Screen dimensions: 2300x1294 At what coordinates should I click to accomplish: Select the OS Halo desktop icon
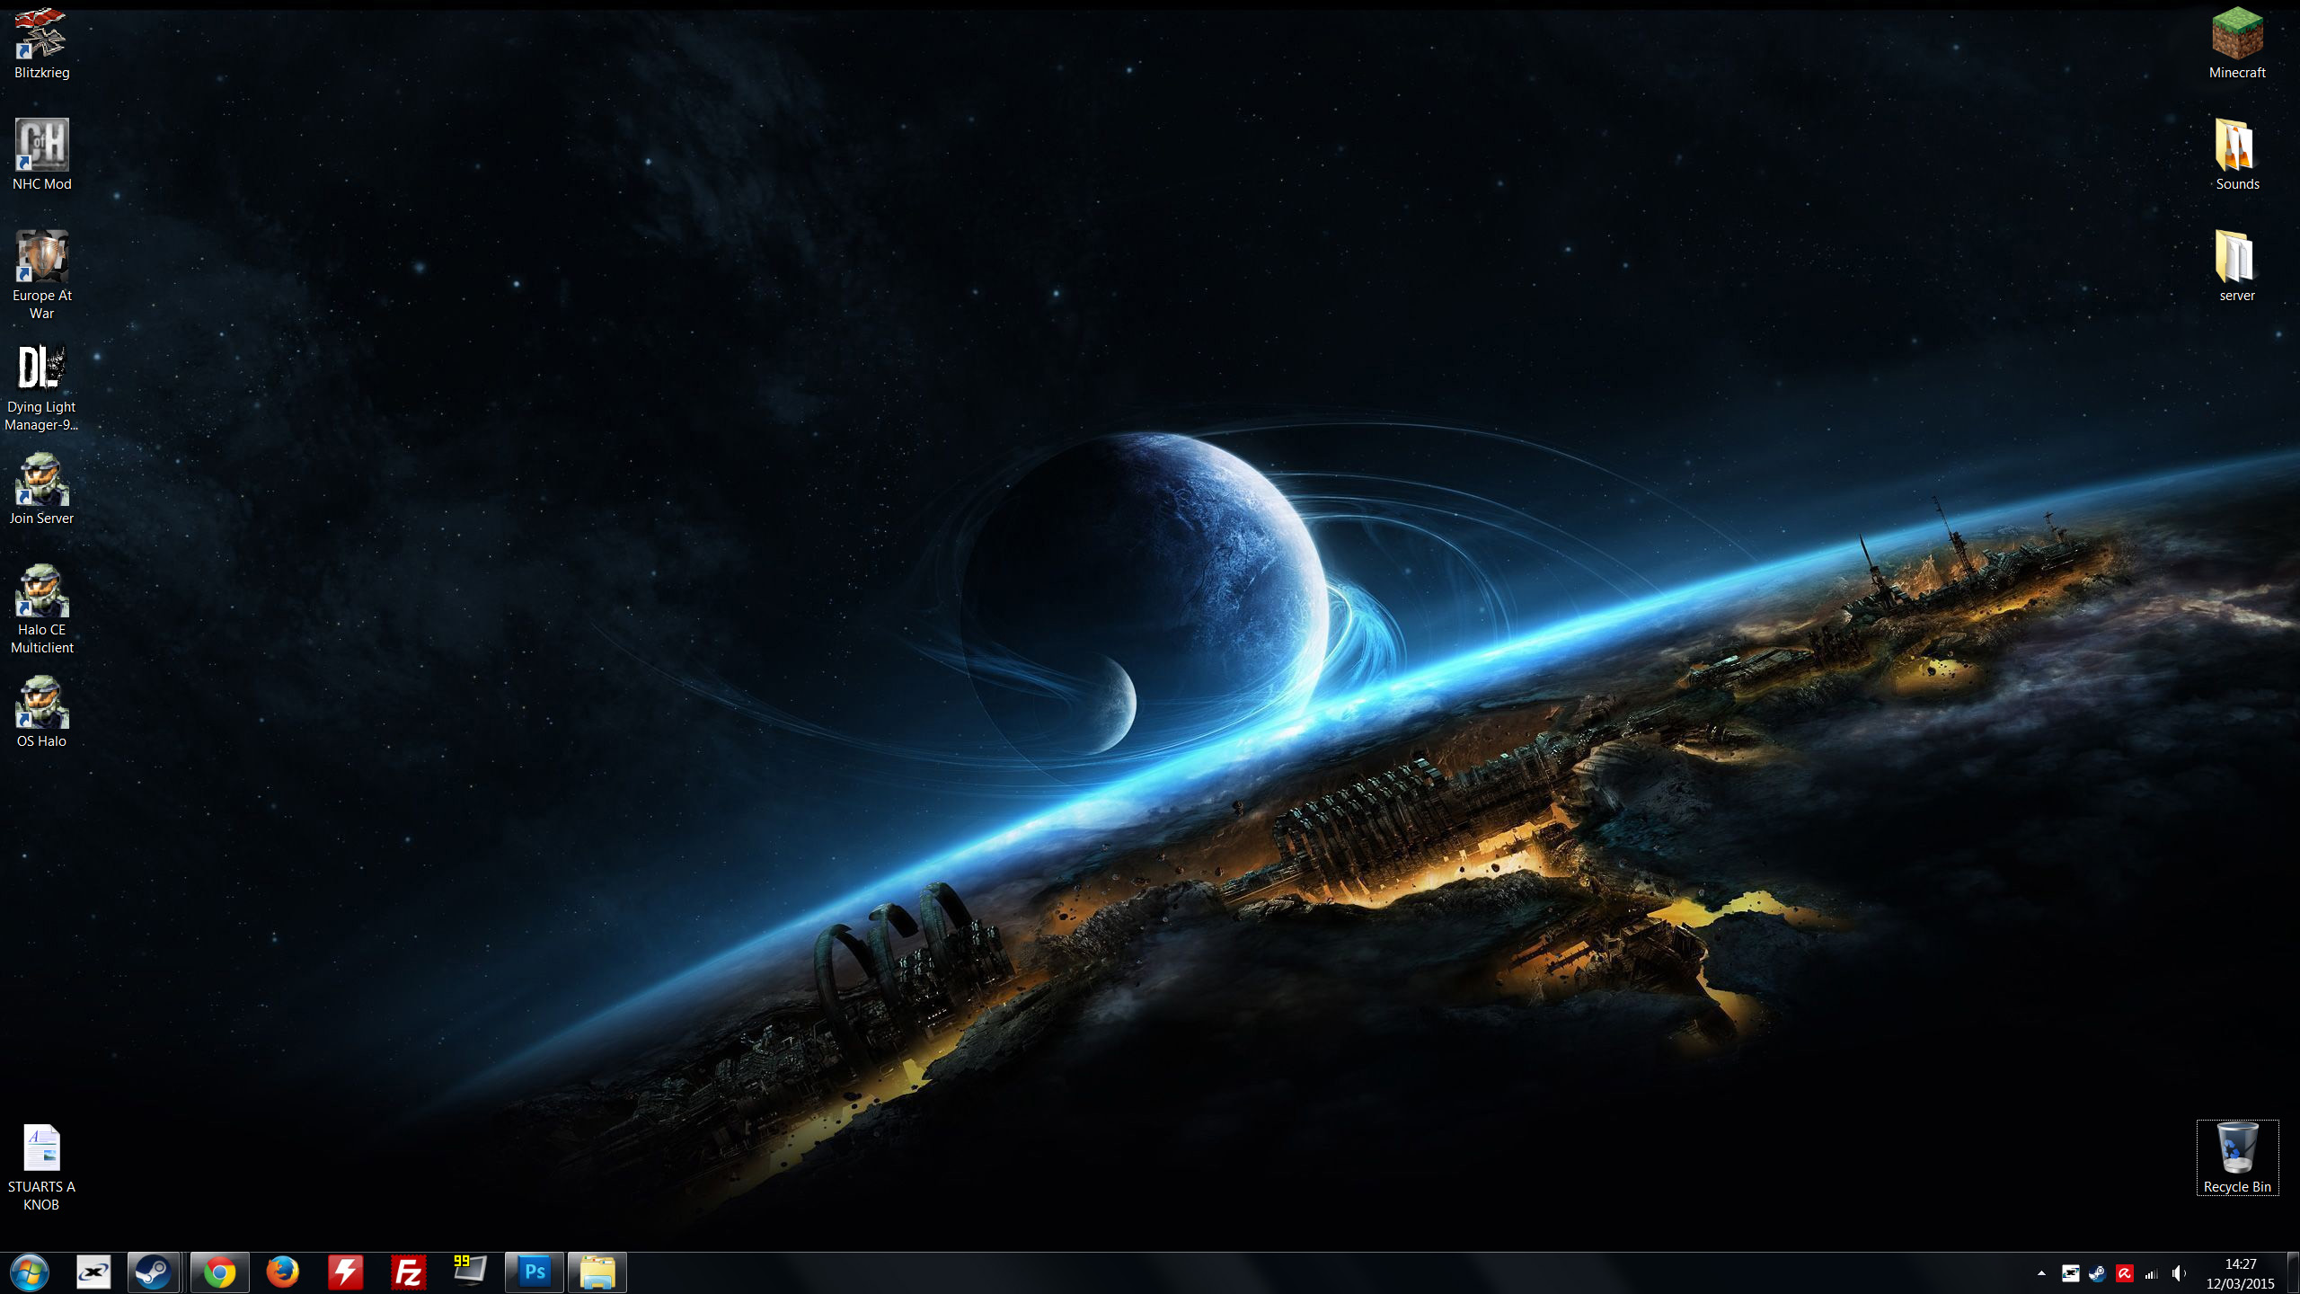[41, 712]
